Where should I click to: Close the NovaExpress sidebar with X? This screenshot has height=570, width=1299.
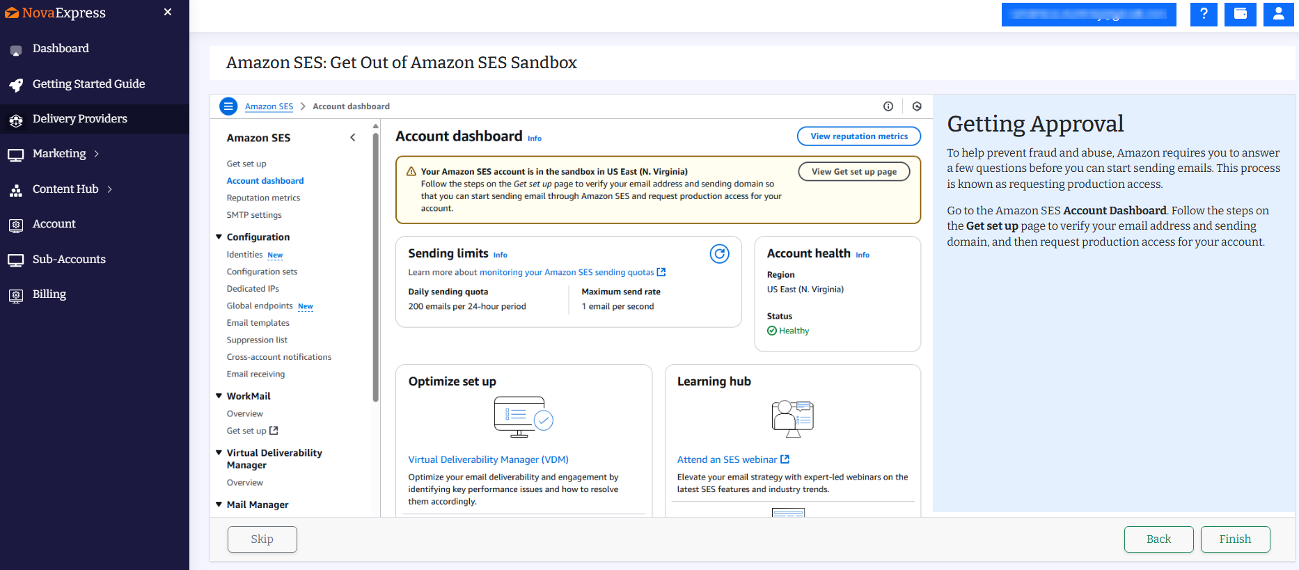click(x=168, y=12)
